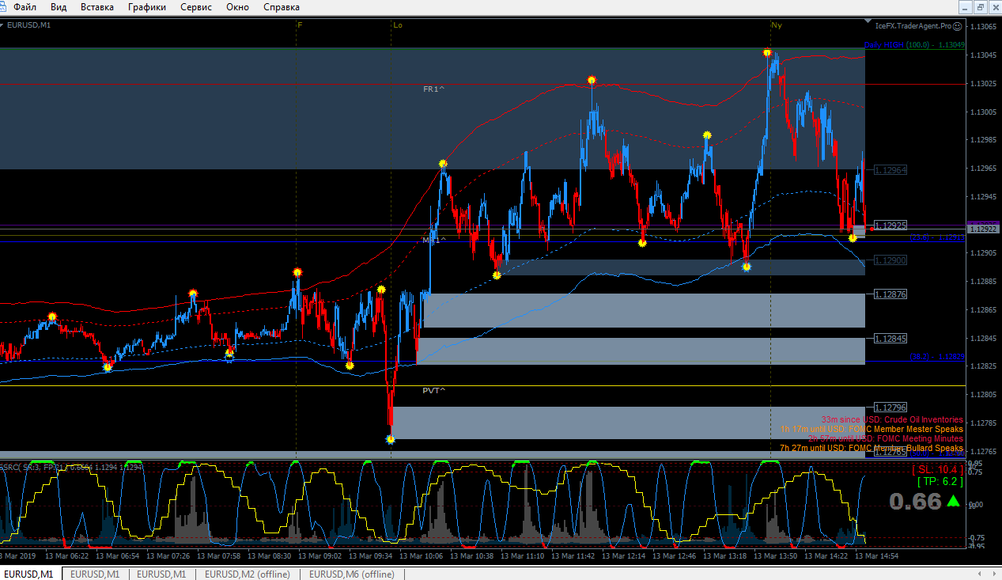Open the Окно menu

point(237,7)
